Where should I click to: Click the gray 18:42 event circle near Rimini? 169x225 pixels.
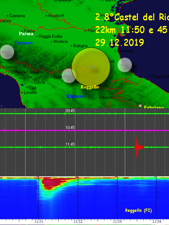pos(125,65)
